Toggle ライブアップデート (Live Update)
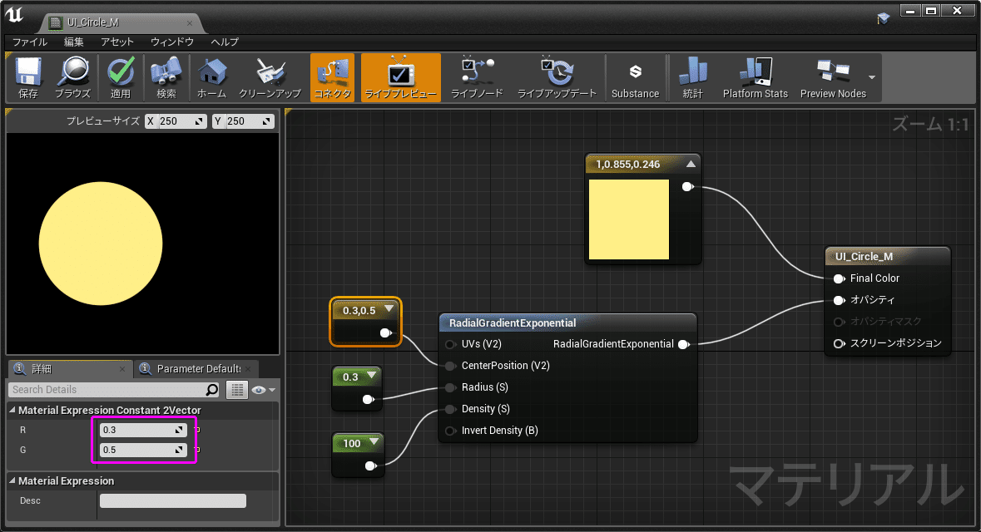 click(x=557, y=77)
